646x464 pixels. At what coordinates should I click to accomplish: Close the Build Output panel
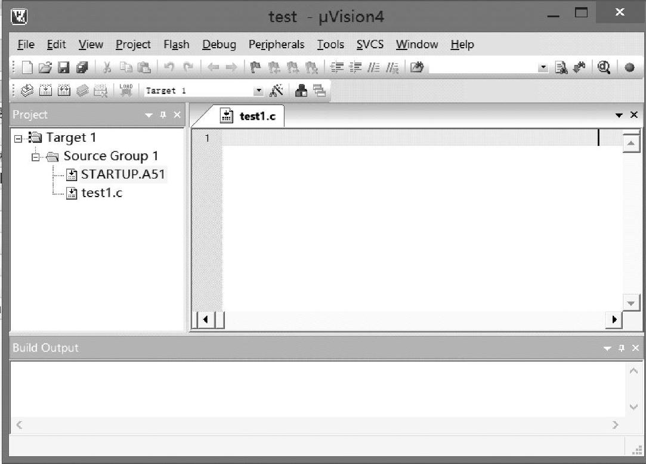click(x=635, y=348)
